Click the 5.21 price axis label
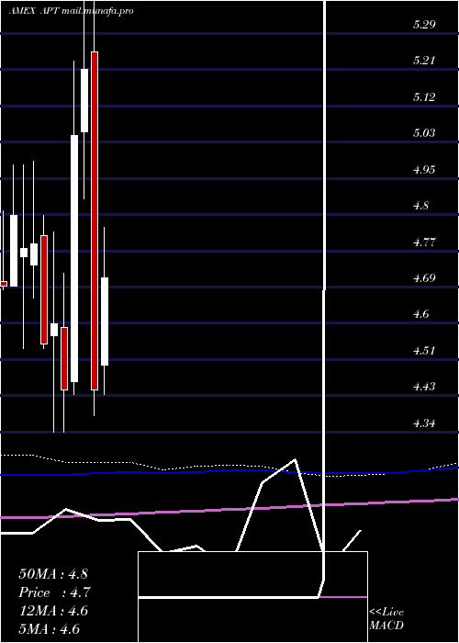 click(x=424, y=61)
